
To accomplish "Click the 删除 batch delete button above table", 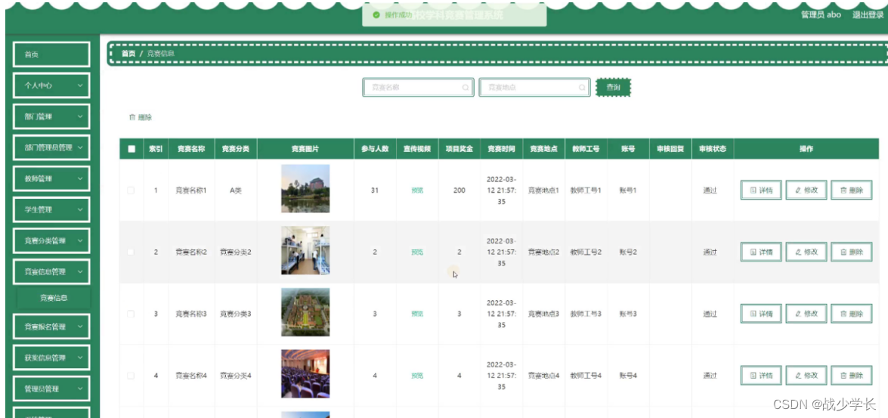I will click(141, 117).
